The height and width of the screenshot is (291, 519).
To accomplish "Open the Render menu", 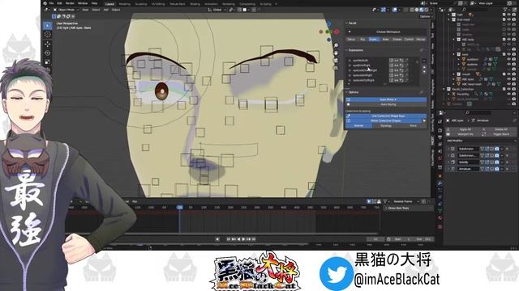I will point(70,3).
